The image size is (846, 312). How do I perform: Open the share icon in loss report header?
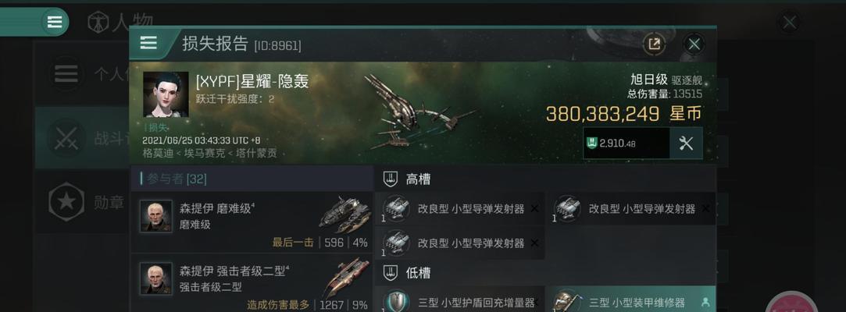tap(654, 44)
